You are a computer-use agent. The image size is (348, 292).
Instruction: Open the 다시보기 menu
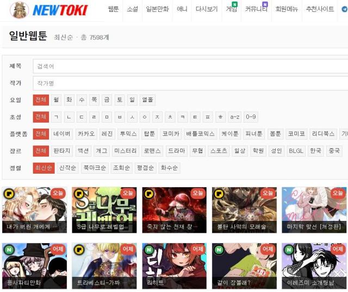[207, 9]
